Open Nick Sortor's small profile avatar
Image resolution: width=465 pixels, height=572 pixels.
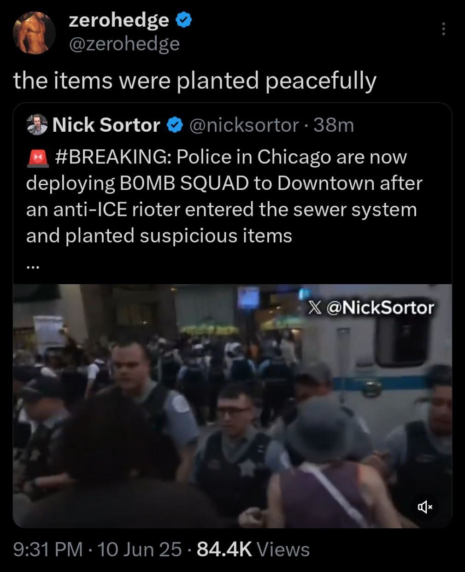(37, 124)
